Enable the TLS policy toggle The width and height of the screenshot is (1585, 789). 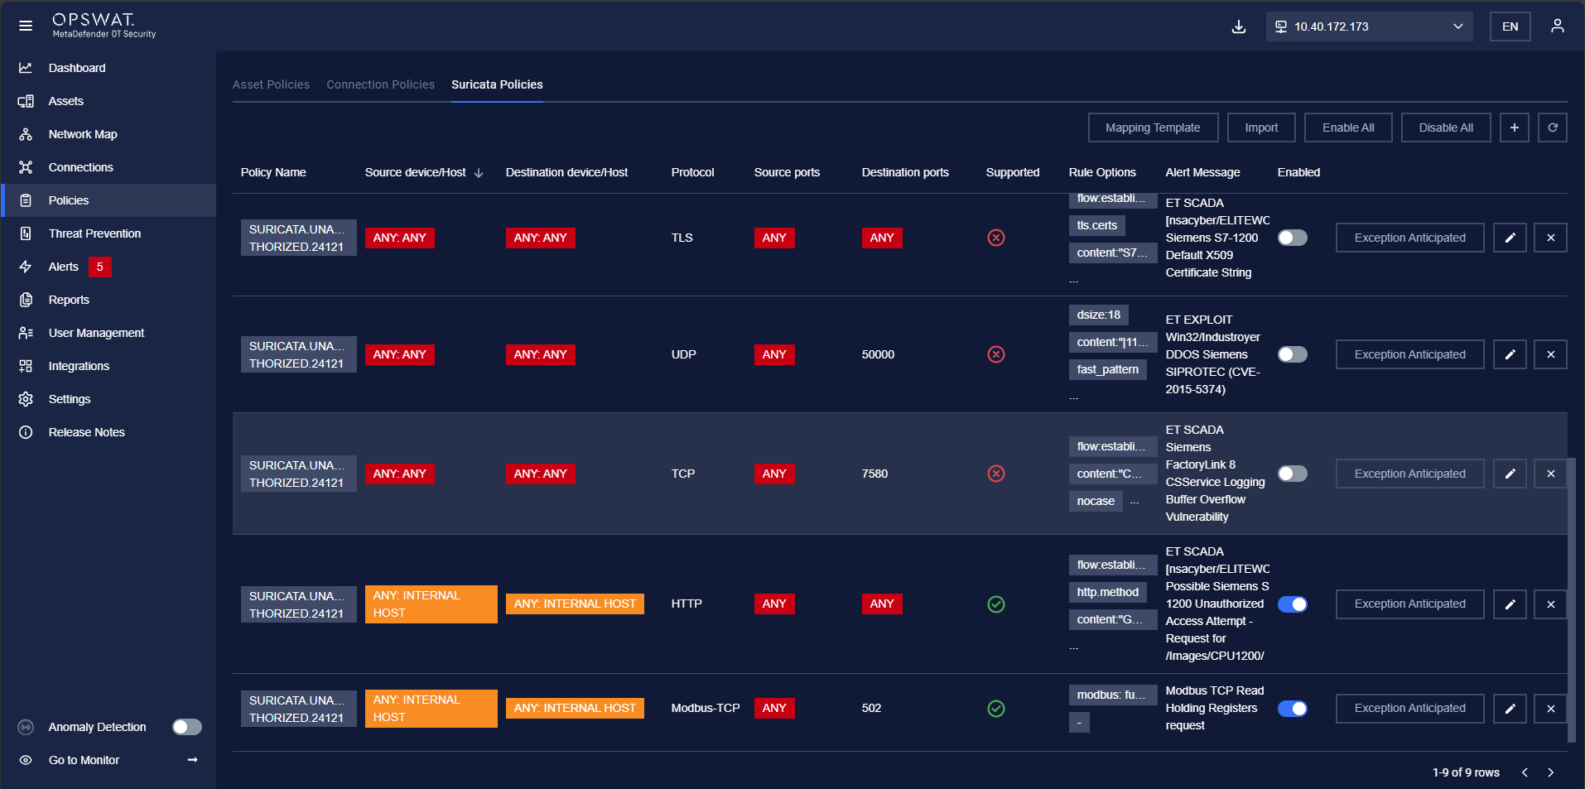pos(1293,238)
